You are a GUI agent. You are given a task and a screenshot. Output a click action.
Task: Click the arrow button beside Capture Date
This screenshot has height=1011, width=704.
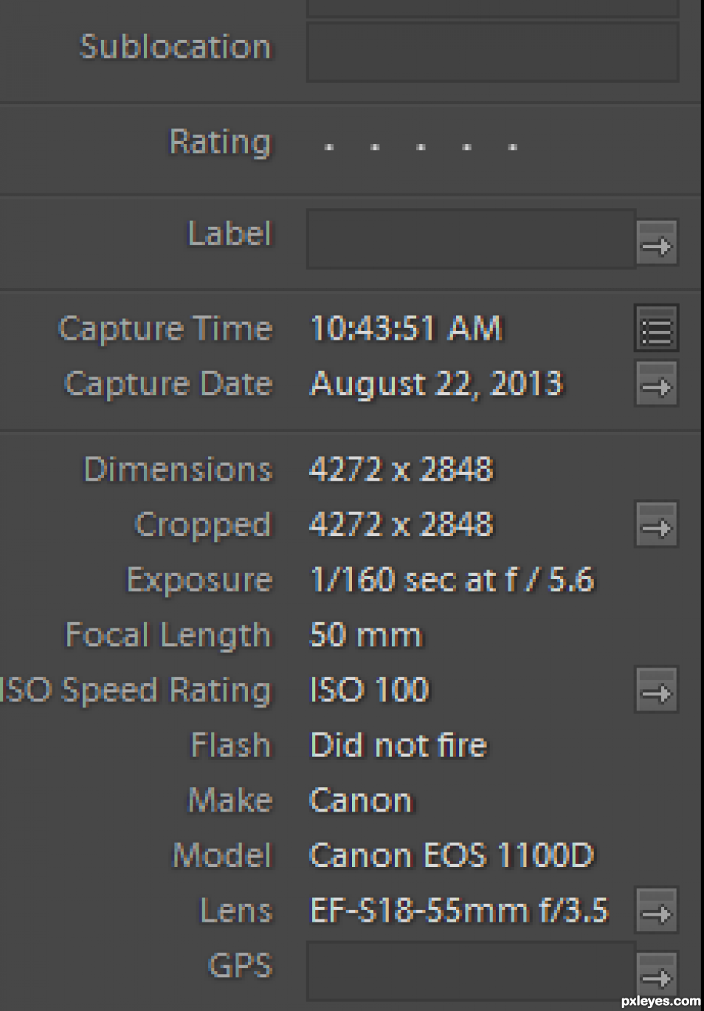tap(656, 385)
